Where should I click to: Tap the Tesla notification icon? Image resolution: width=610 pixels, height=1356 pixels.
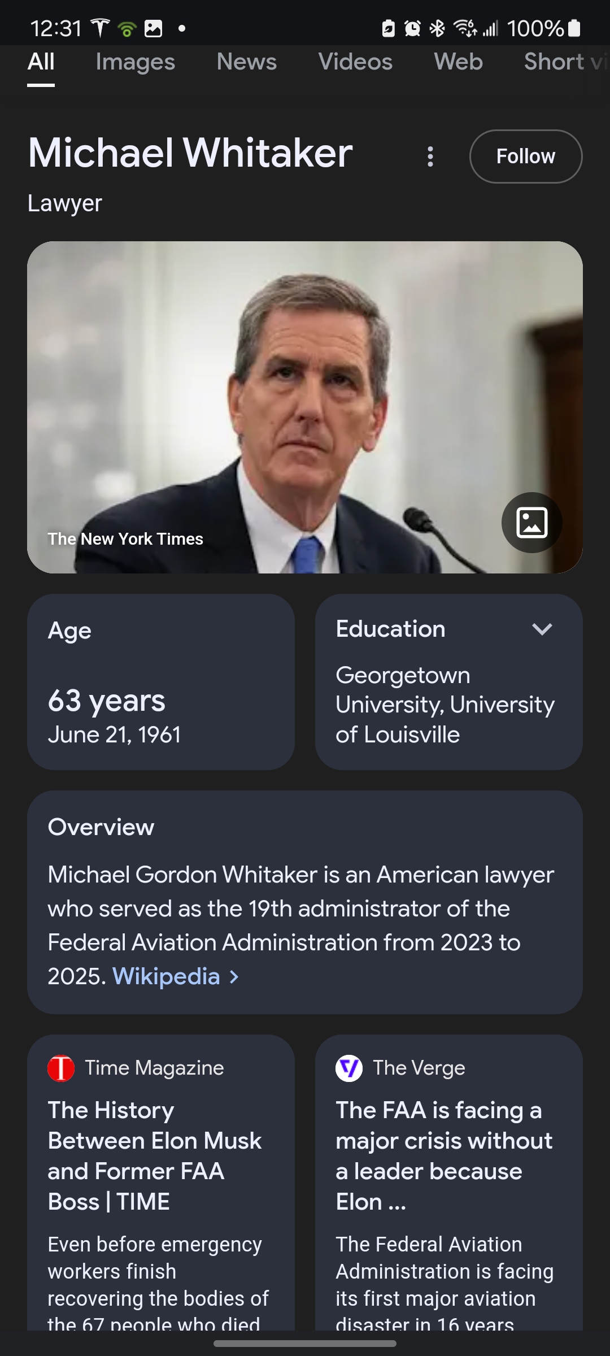(x=100, y=28)
